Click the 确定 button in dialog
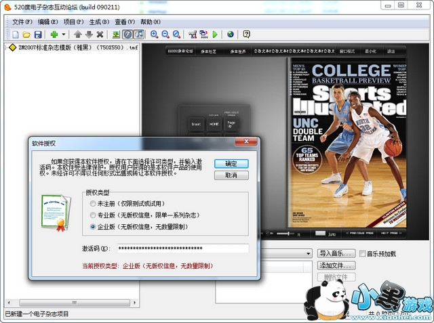 tap(231, 163)
